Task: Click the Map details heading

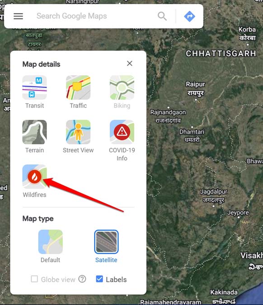Action: pyautogui.click(x=42, y=64)
